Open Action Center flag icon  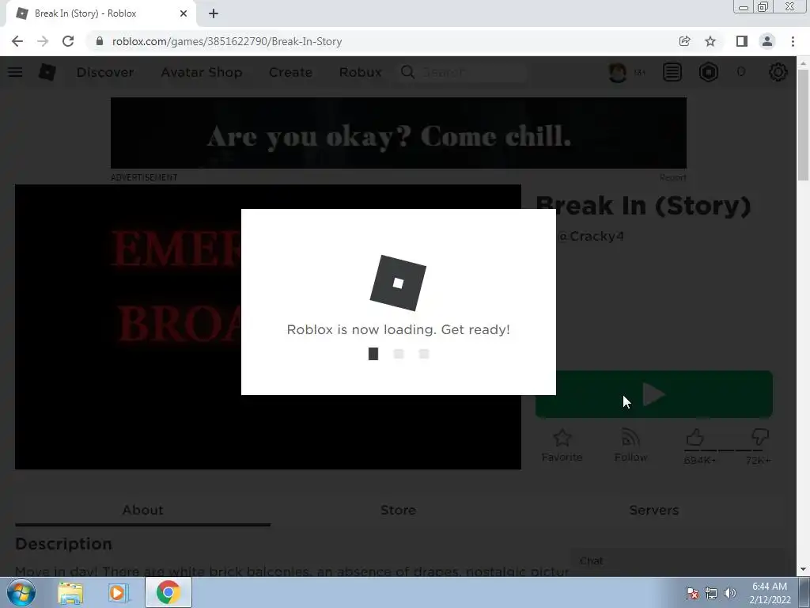click(692, 593)
